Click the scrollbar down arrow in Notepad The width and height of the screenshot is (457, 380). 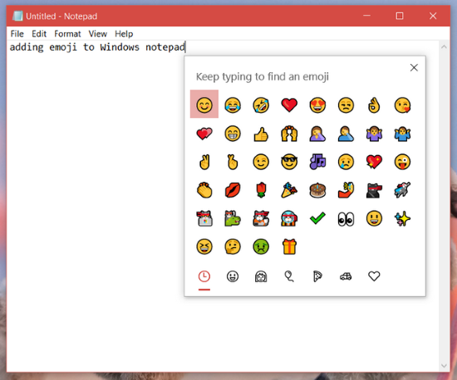click(x=444, y=366)
